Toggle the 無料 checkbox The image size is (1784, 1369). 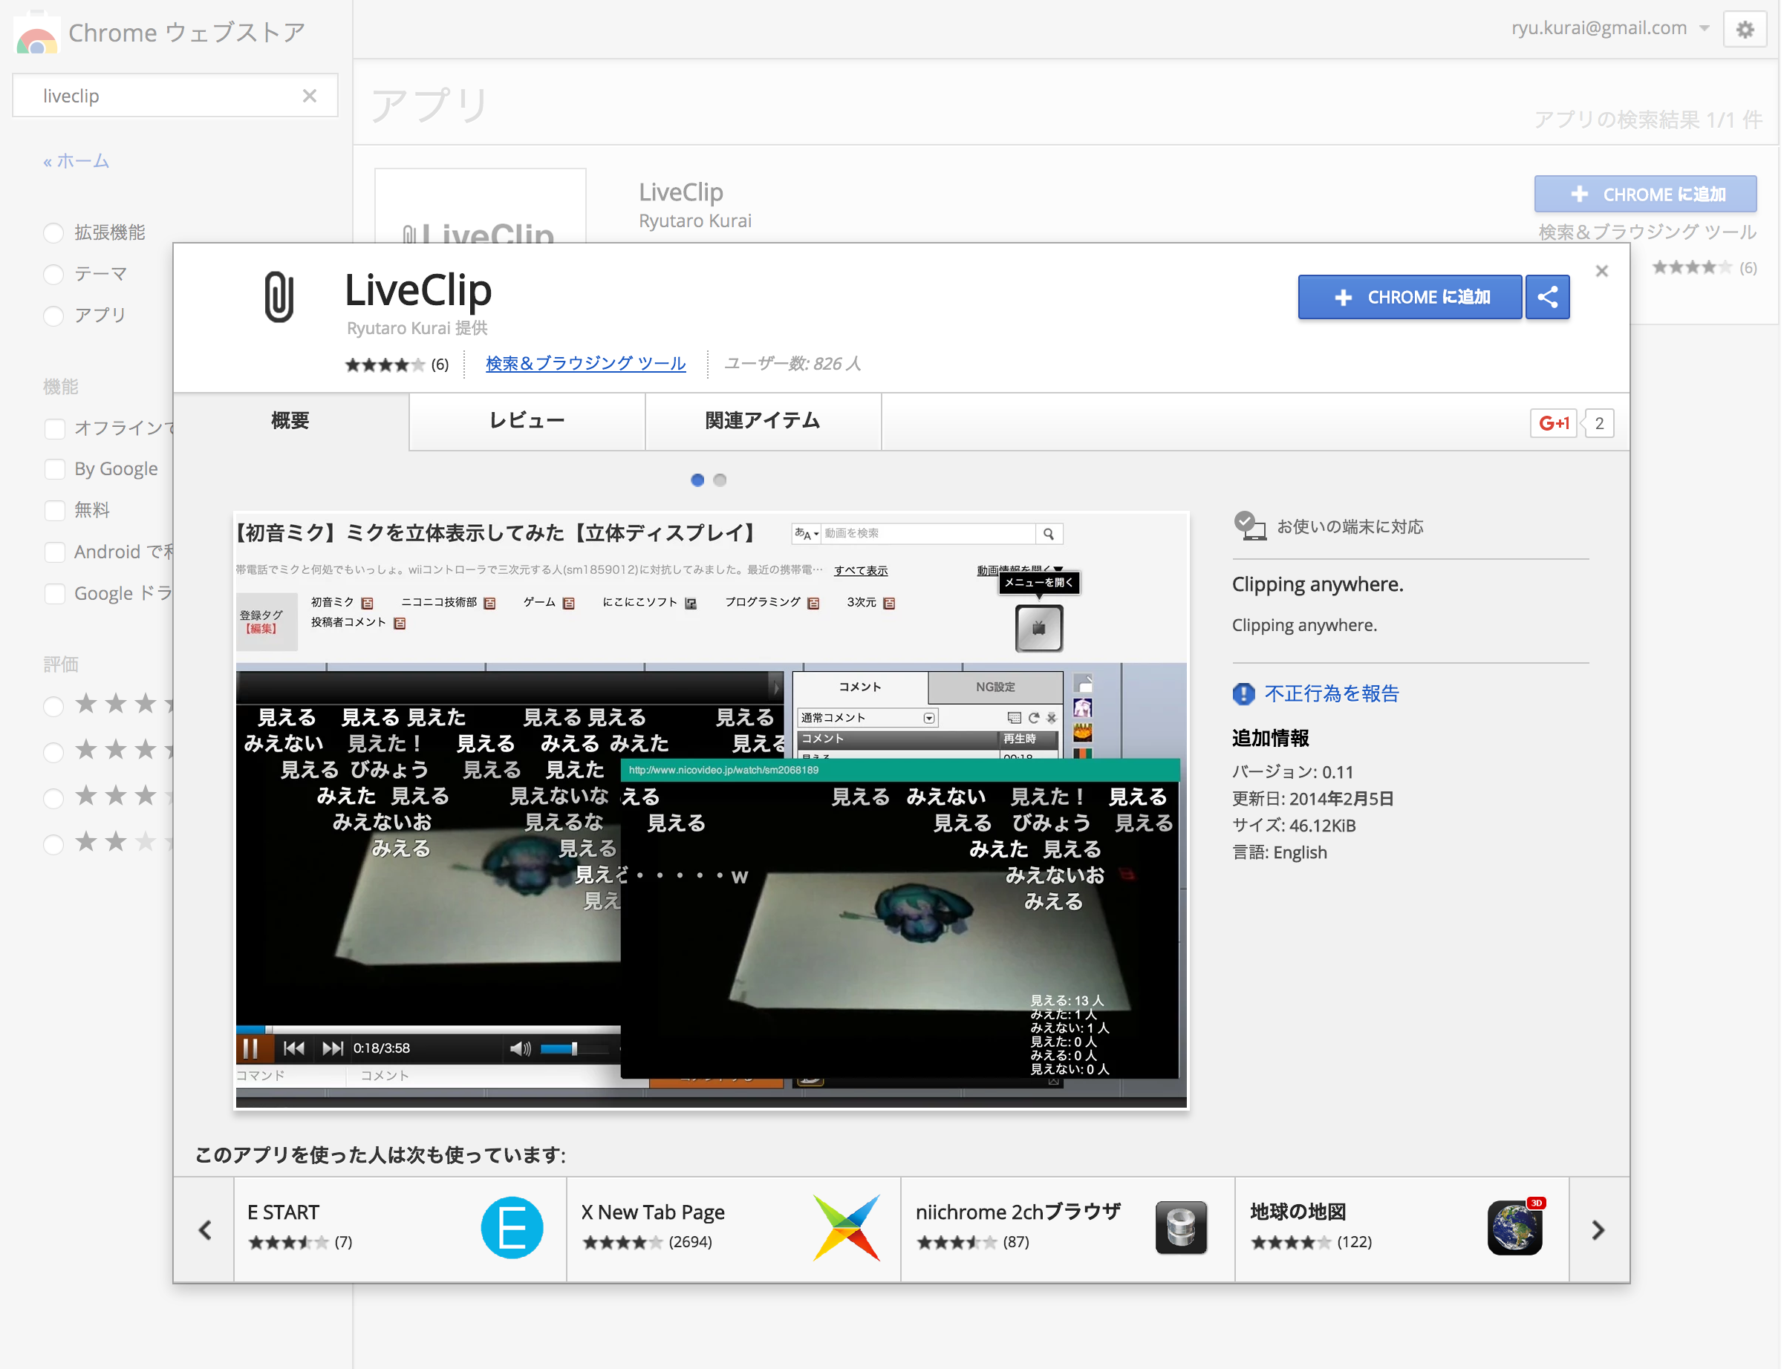[x=55, y=512]
